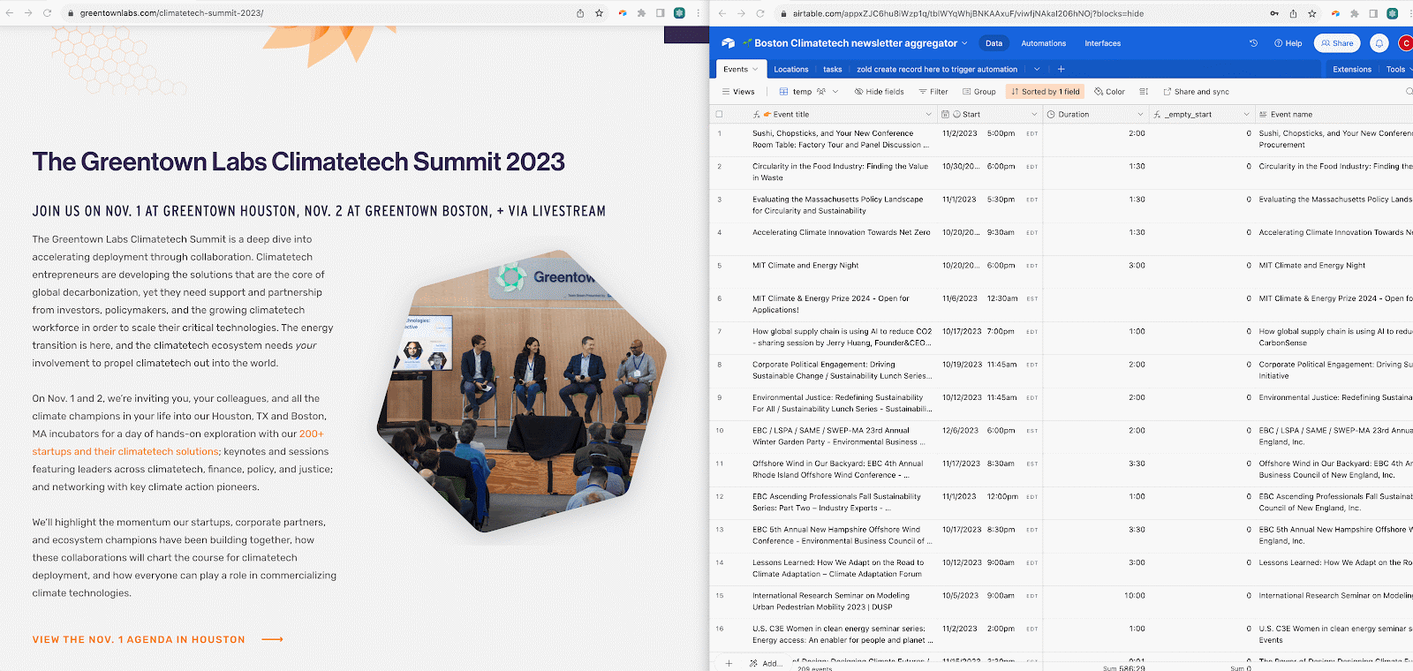Open Start column dropdown arrow

(1034, 115)
